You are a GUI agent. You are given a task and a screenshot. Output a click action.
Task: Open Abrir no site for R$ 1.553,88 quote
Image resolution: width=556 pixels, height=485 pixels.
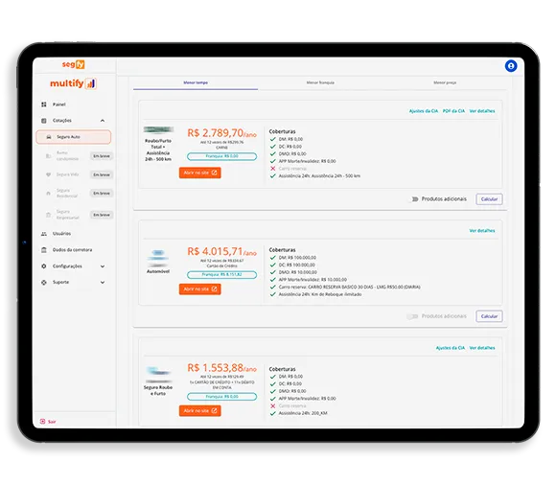200,410
